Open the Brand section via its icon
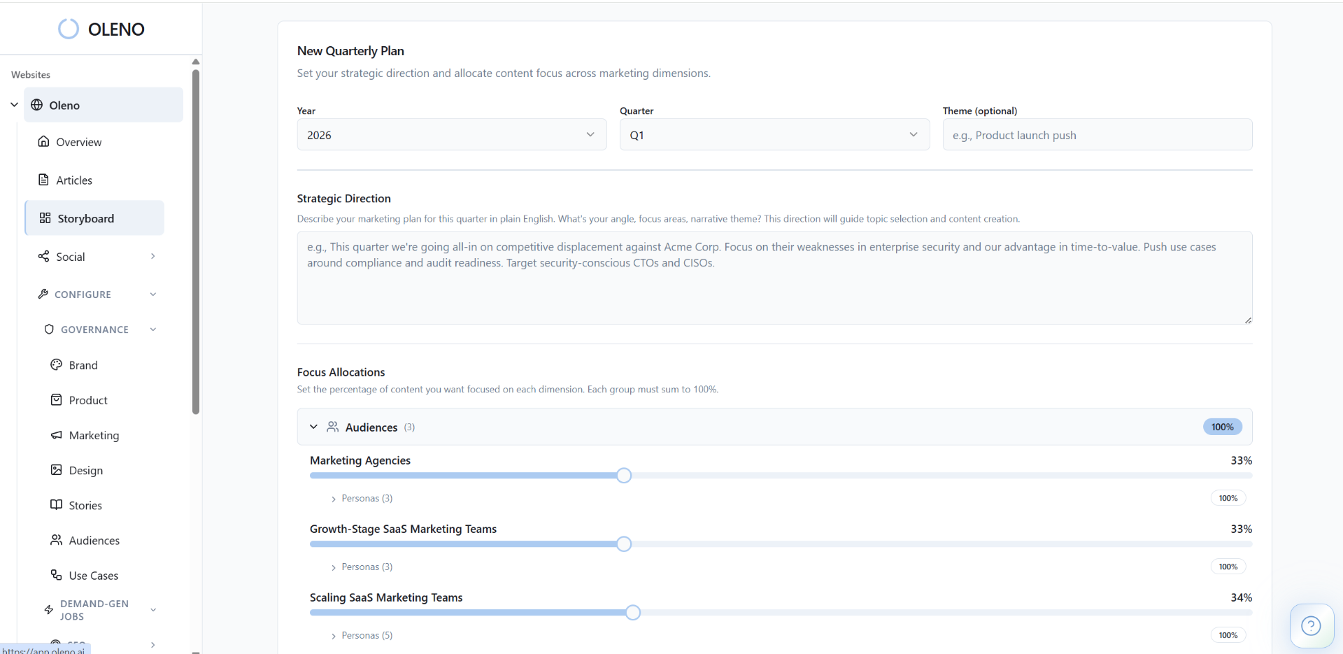 tap(57, 364)
